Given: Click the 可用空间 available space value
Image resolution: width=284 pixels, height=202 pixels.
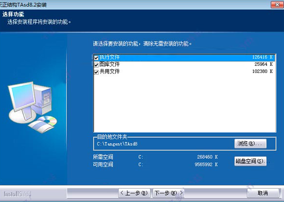Looking at the screenshot, I should [x=206, y=165].
